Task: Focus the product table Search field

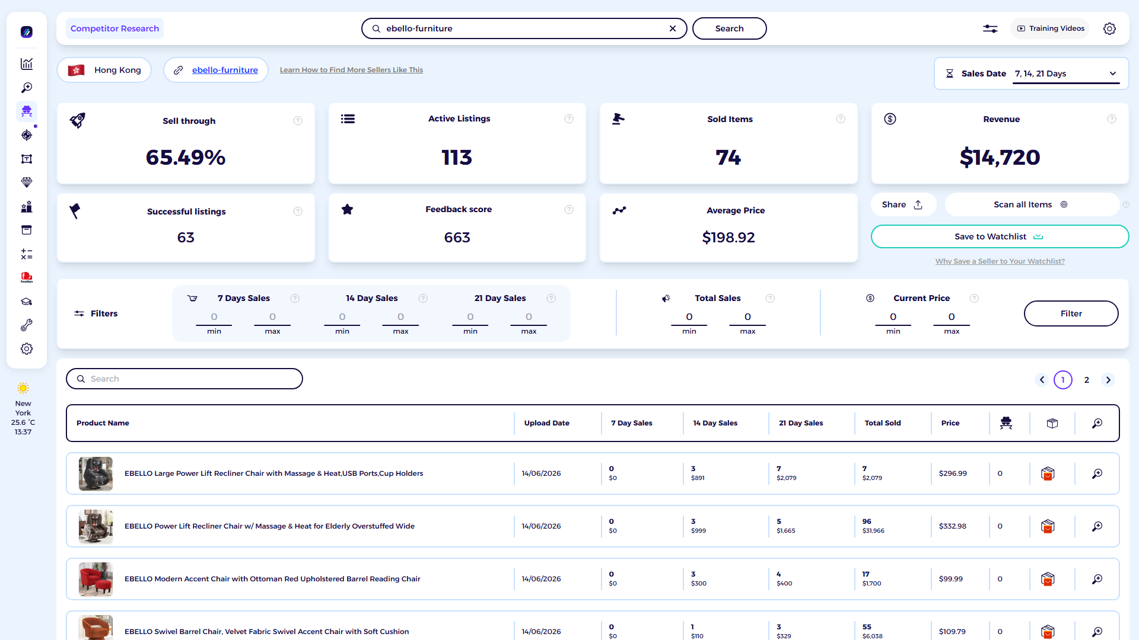Action: coord(184,379)
